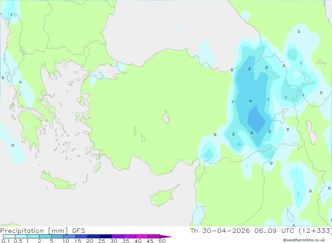Screen dimensions: 332x243
Task: Click the 20–25 mm dark blue swatch
Action: (93, 236)
